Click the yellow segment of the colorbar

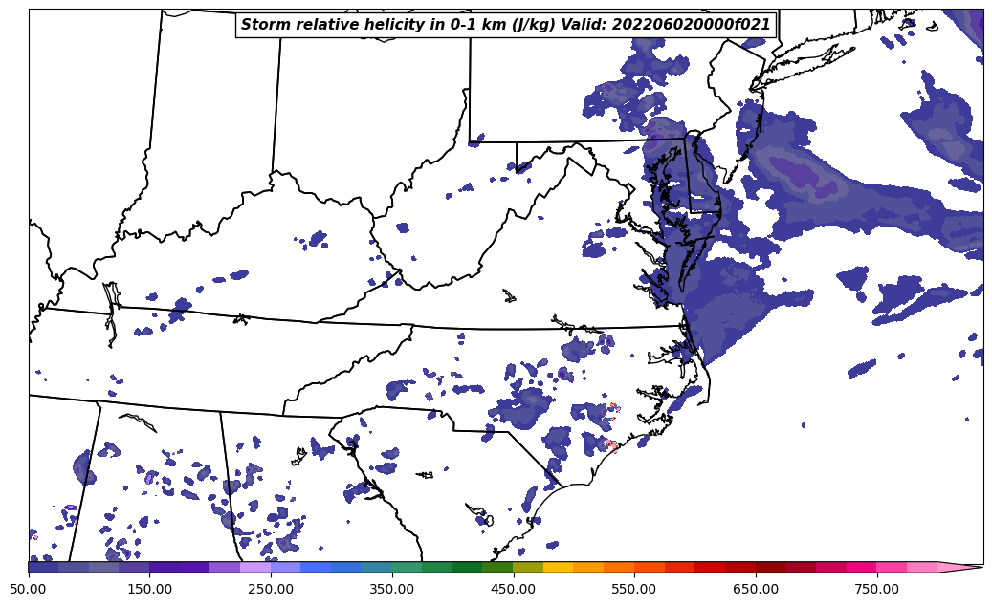[x=559, y=567]
